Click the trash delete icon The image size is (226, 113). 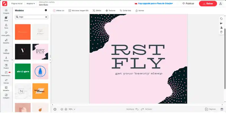point(221,32)
